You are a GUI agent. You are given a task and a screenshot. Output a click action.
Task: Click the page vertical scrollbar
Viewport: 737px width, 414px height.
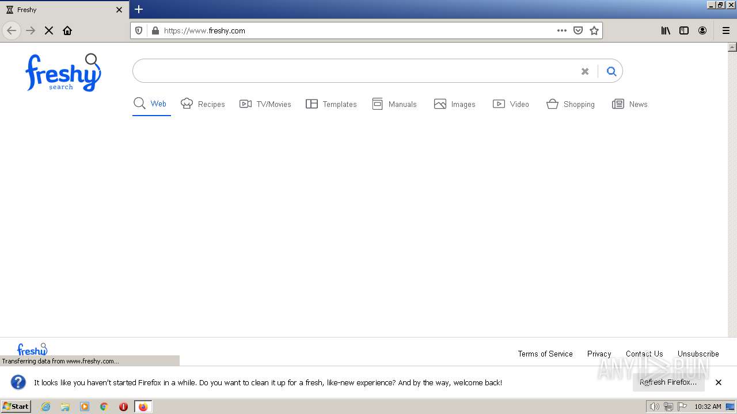pos(732,190)
